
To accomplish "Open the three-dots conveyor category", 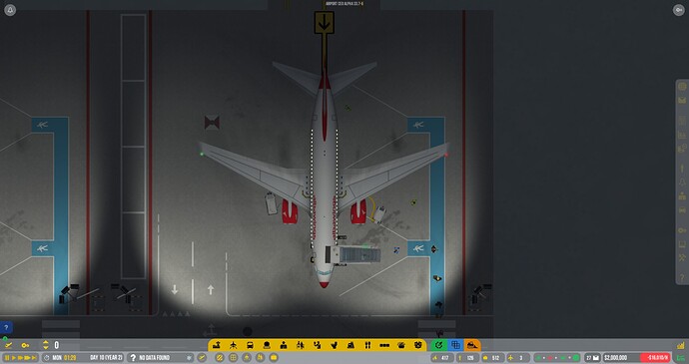I will coord(384,346).
